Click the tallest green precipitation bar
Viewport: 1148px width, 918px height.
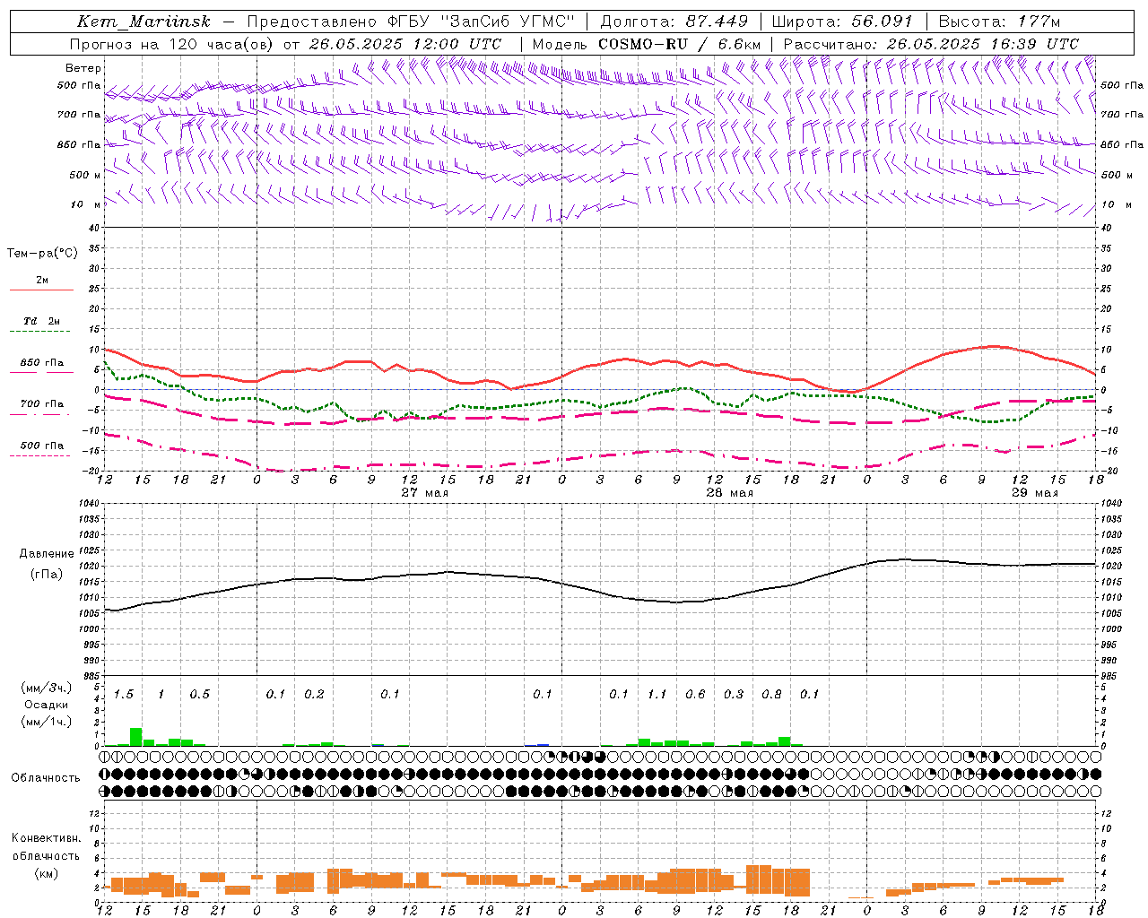(136, 737)
